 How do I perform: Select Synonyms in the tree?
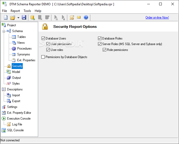pos(24,54)
